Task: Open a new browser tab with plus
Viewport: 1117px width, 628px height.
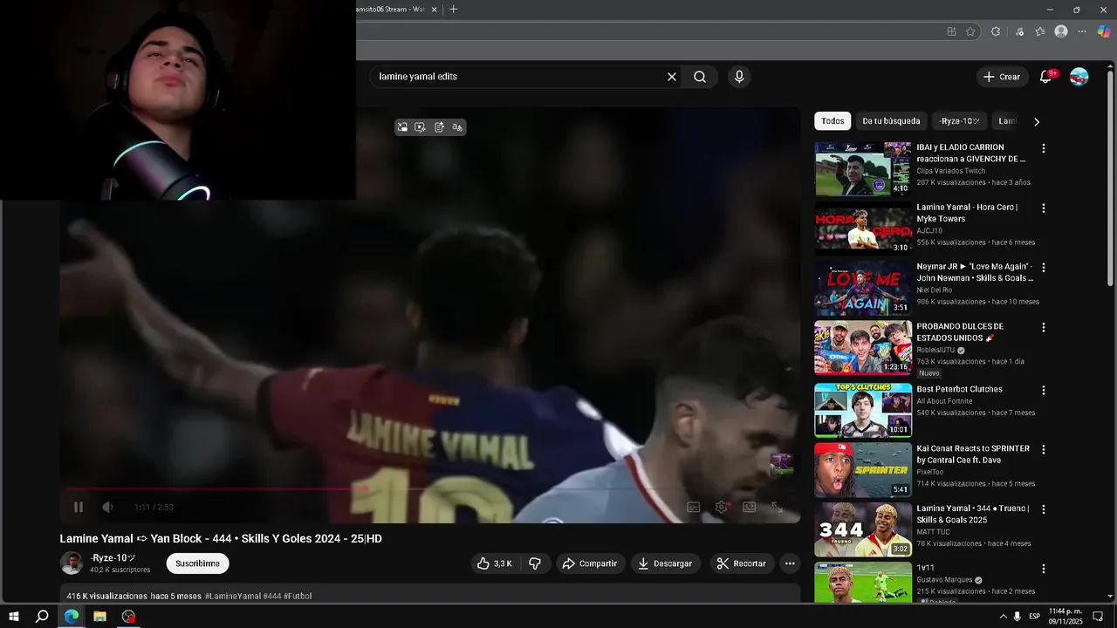Action: coord(453,10)
